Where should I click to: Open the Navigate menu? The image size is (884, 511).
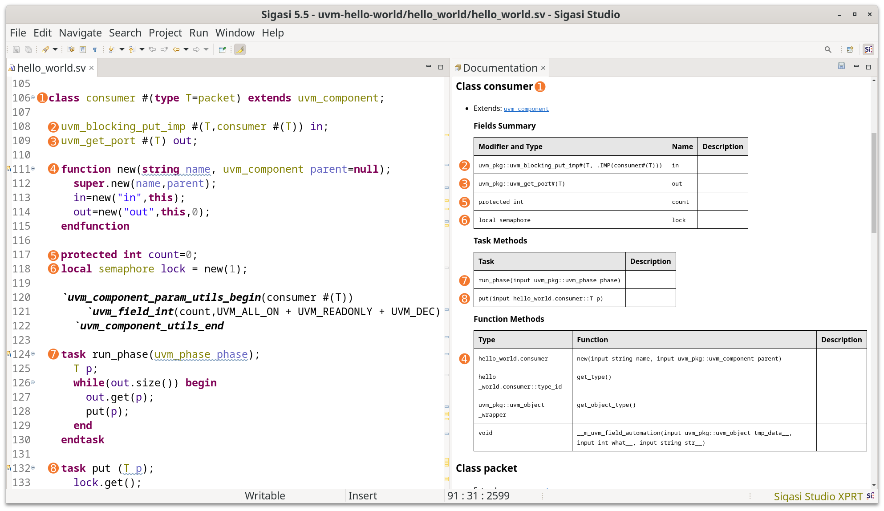click(80, 33)
